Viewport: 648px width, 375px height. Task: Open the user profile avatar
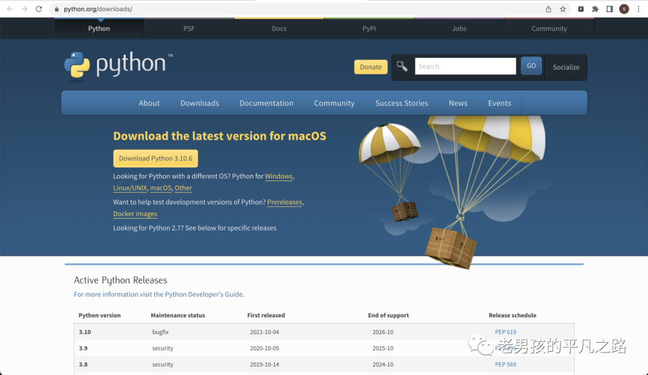[x=624, y=9]
